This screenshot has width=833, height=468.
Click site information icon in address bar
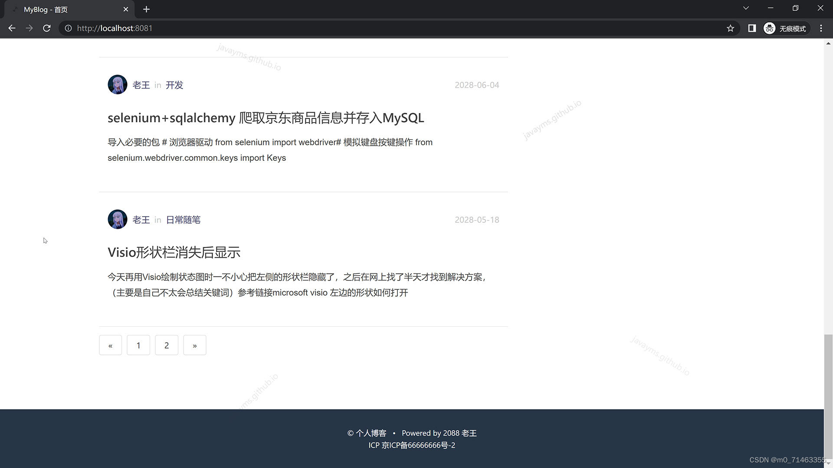click(68, 28)
